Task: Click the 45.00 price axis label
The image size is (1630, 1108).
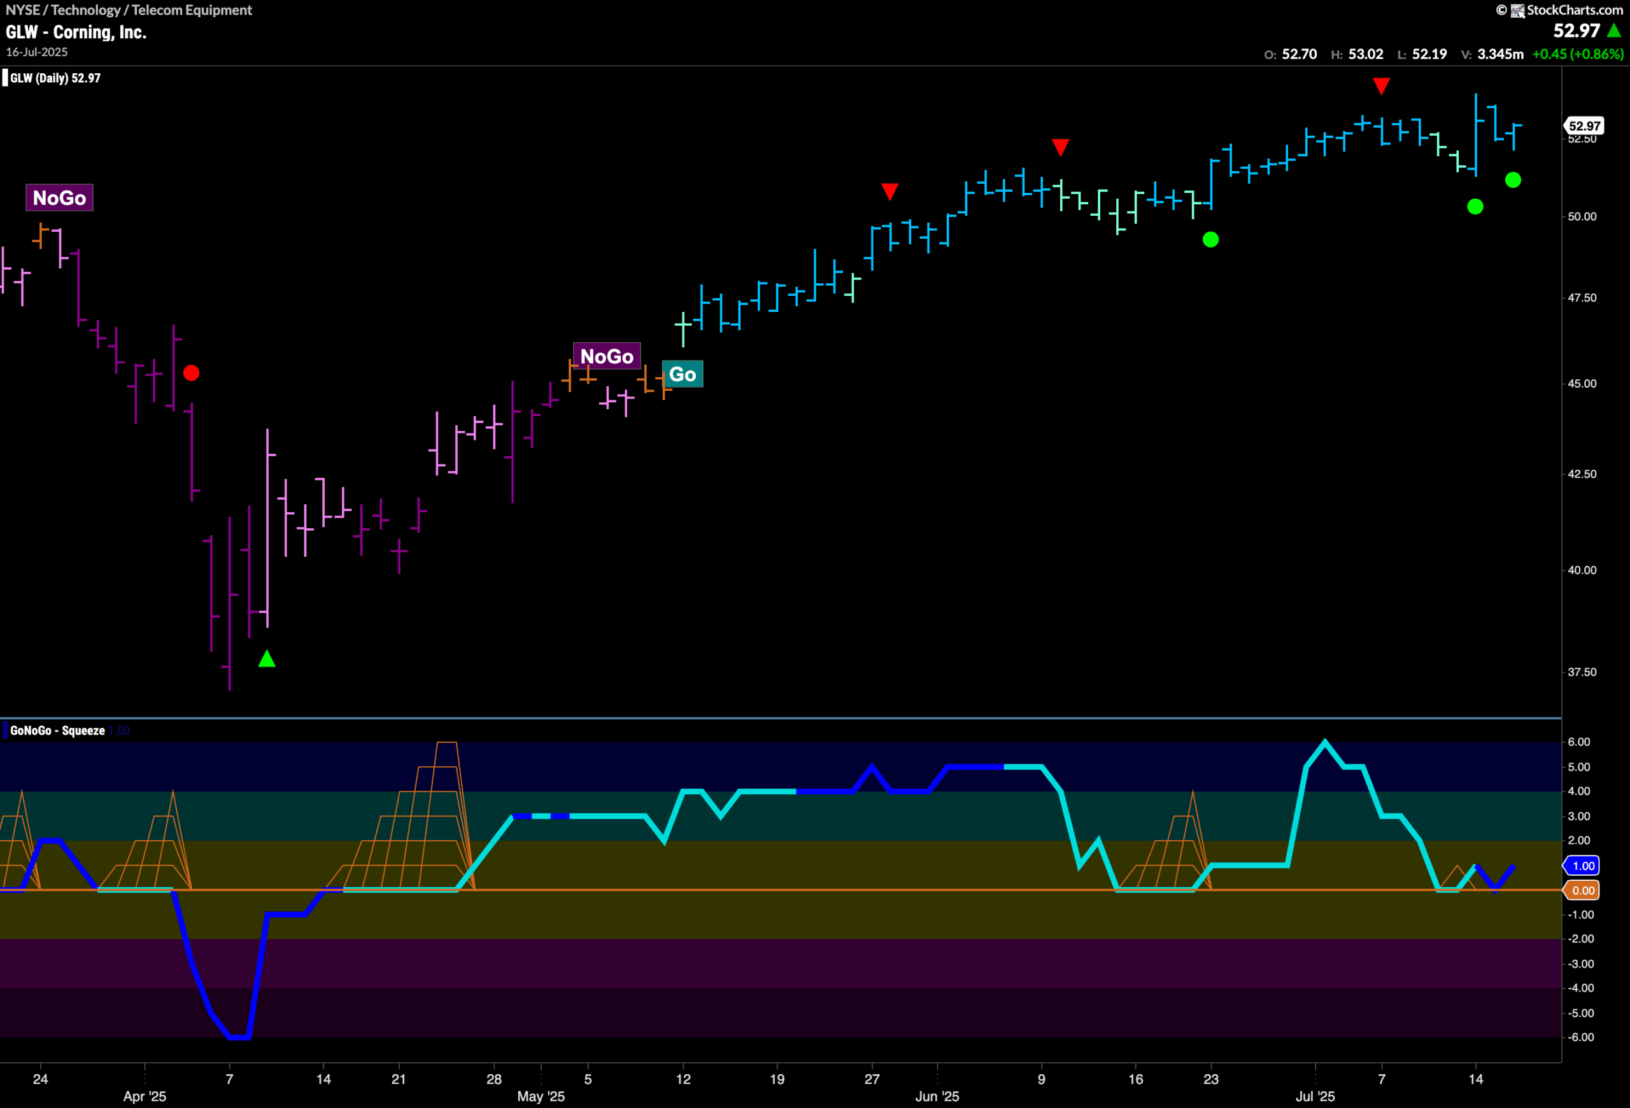Action: point(1582,383)
